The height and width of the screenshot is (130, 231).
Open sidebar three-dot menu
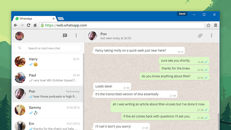pos(76,35)
